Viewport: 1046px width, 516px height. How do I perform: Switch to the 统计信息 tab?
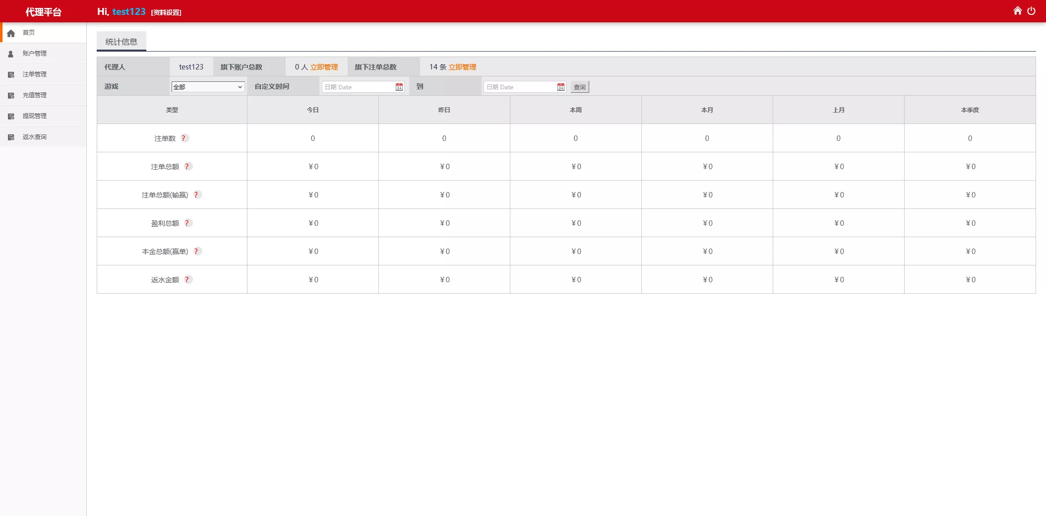(x=122, y=42)
